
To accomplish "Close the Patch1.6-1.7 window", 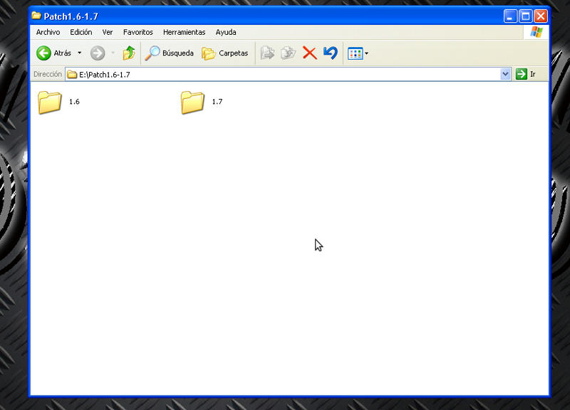I will (541, 16).
